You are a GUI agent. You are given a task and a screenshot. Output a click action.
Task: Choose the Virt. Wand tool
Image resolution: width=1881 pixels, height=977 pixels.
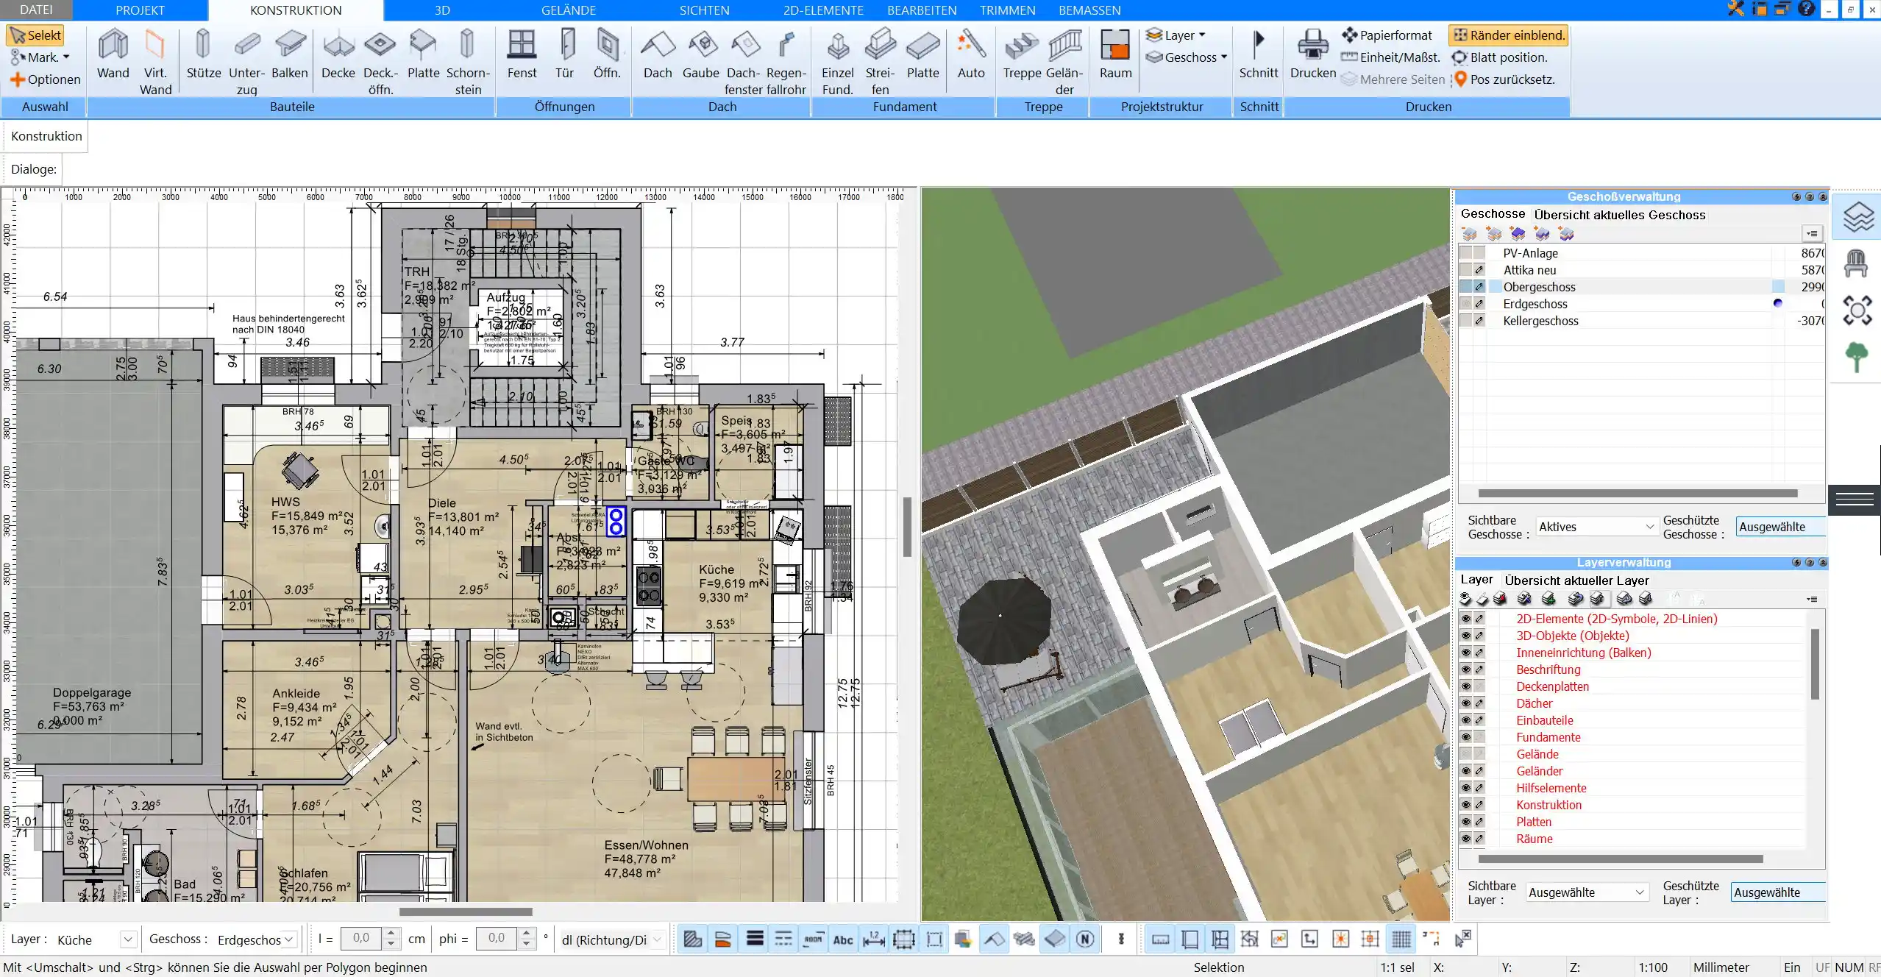click(x=155, y=62)
